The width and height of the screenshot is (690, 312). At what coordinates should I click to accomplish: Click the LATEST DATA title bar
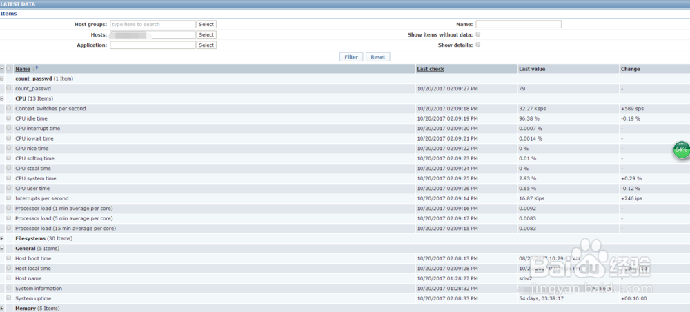click(x=345, y=4)
